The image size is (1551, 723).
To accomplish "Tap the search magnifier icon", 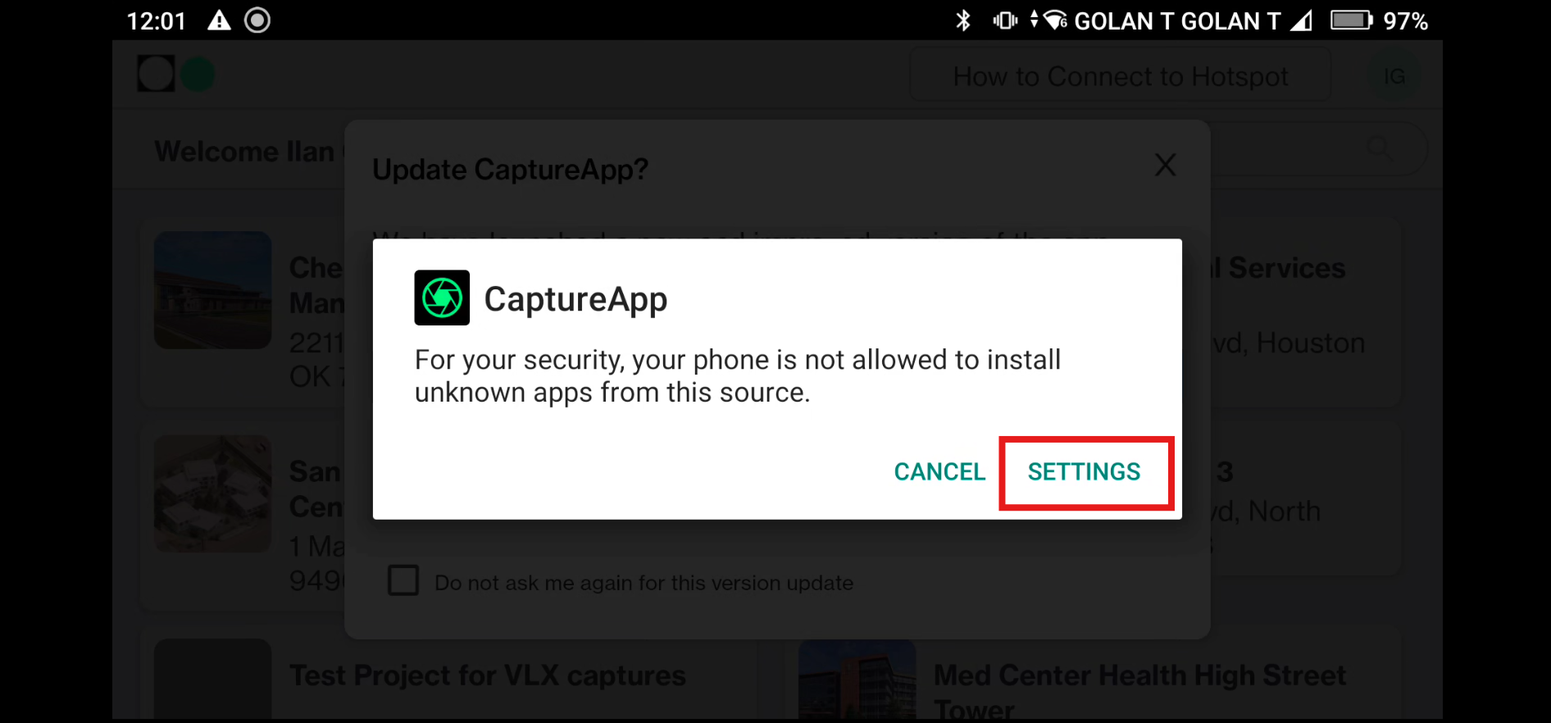I will tap(1380, 148).
